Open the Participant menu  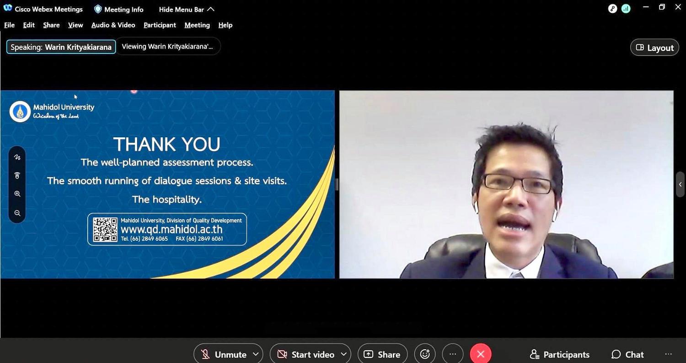click(x=160, y=25)
